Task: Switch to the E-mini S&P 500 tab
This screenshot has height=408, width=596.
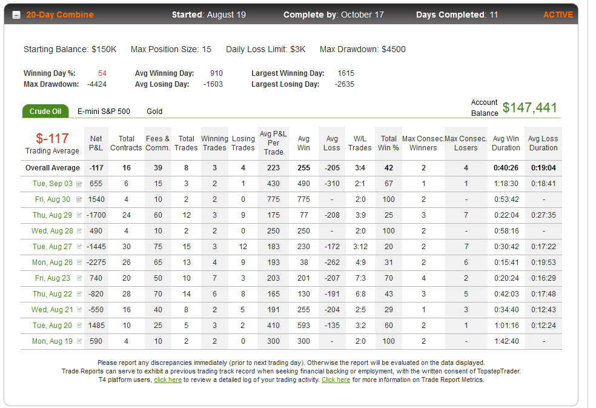Action: click(104, 111)
